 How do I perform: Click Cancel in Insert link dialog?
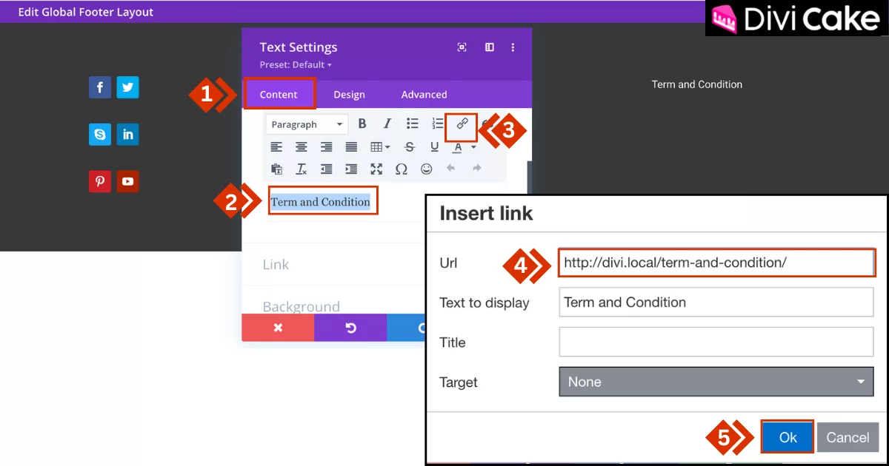[x=848, y=437]
